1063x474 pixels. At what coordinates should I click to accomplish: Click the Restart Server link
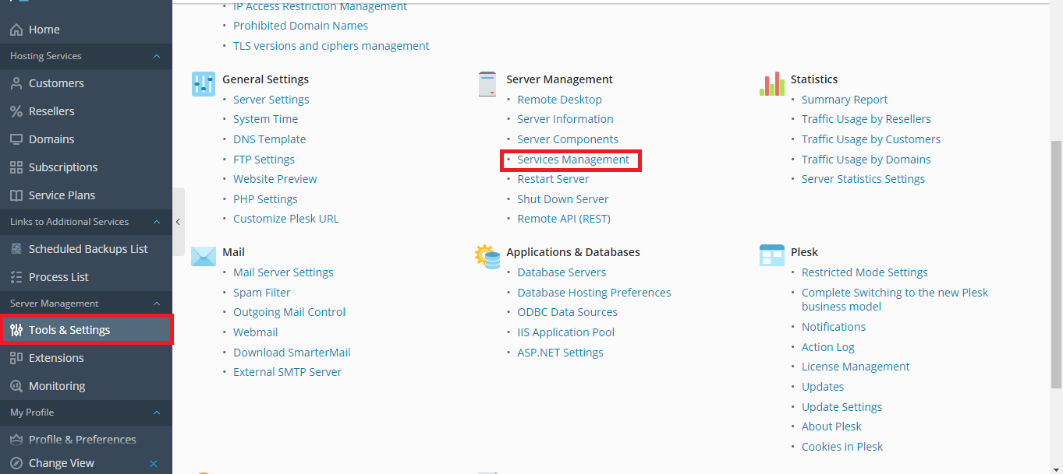point(553,179)
